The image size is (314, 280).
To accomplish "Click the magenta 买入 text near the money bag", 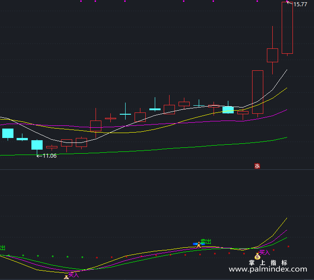I will [x=265, y=253].
